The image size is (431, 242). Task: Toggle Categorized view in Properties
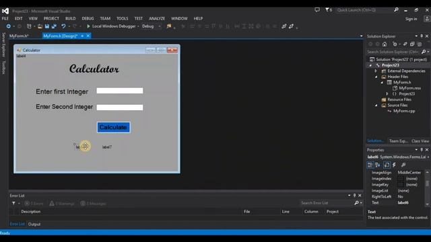(370, 165)
